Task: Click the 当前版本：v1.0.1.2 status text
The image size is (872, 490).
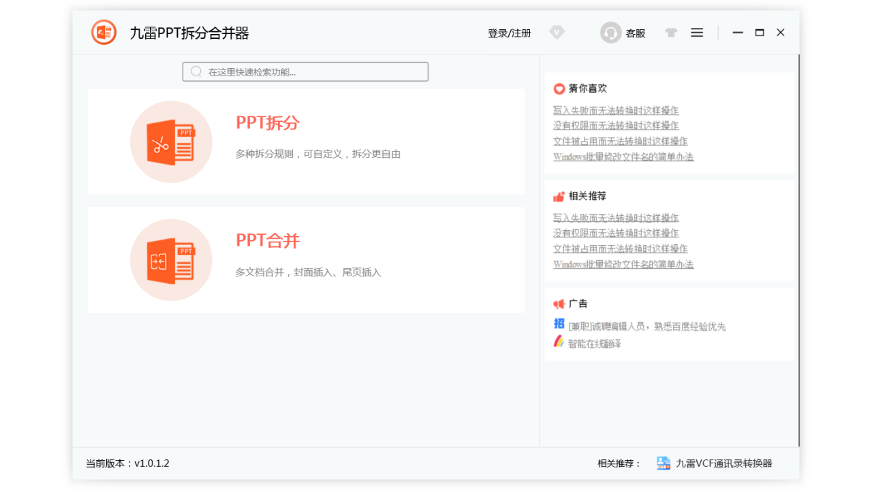Action: 127,463
